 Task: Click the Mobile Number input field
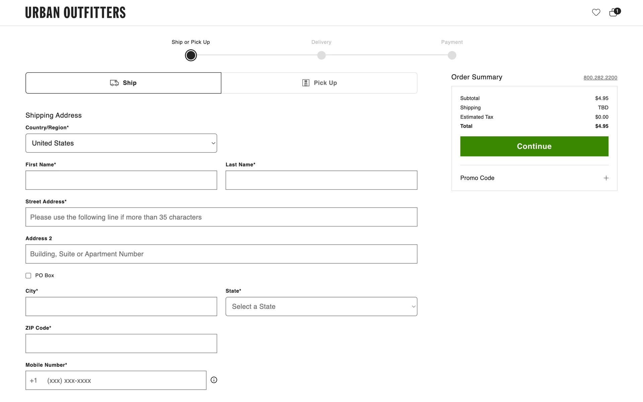124,380
